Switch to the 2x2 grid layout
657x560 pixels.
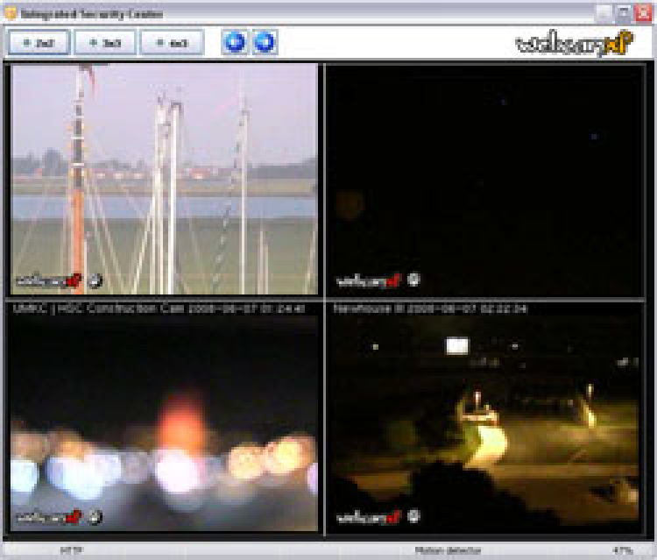tap(39, 42)
